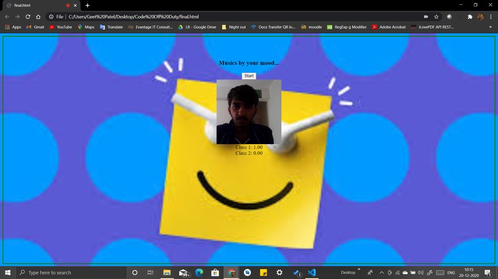The image size is (498, 279).
Task: Go forward to next page
Action: (17, 17)
